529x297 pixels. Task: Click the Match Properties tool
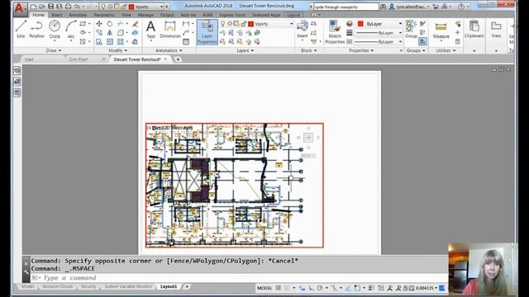[x=335, y=32]
